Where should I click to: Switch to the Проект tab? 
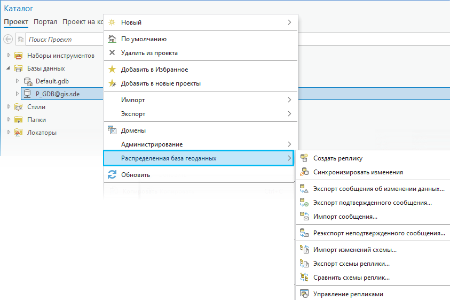click(16, 22)
